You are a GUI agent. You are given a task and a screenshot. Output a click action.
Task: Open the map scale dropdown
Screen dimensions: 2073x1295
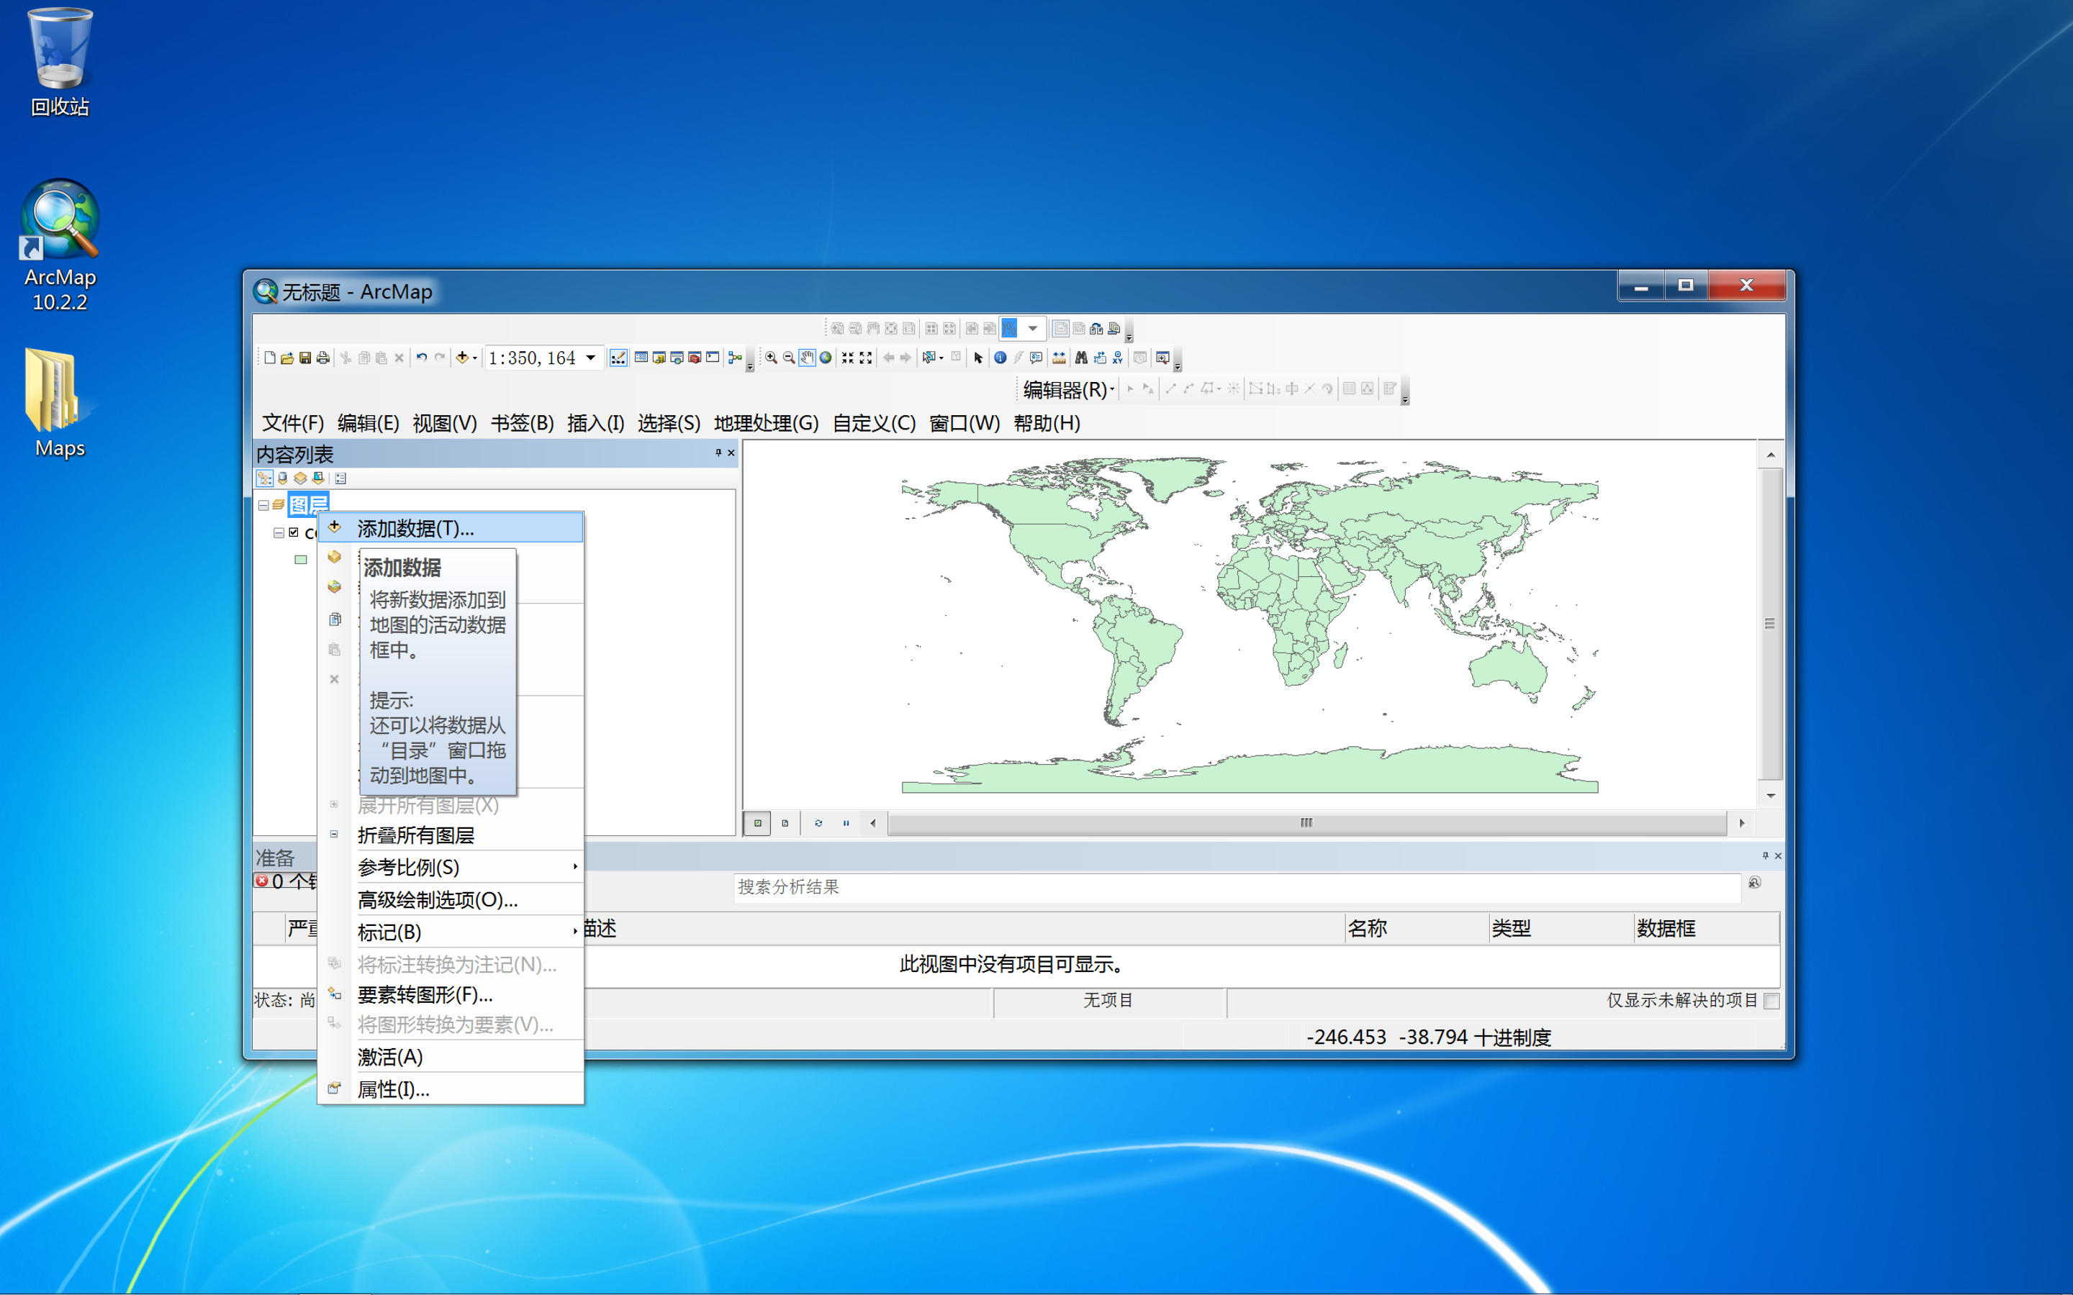click(590, 358)
